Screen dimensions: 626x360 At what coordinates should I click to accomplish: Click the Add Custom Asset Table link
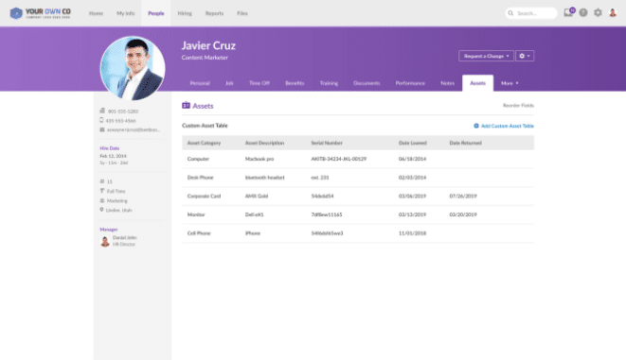click(507, 126)
